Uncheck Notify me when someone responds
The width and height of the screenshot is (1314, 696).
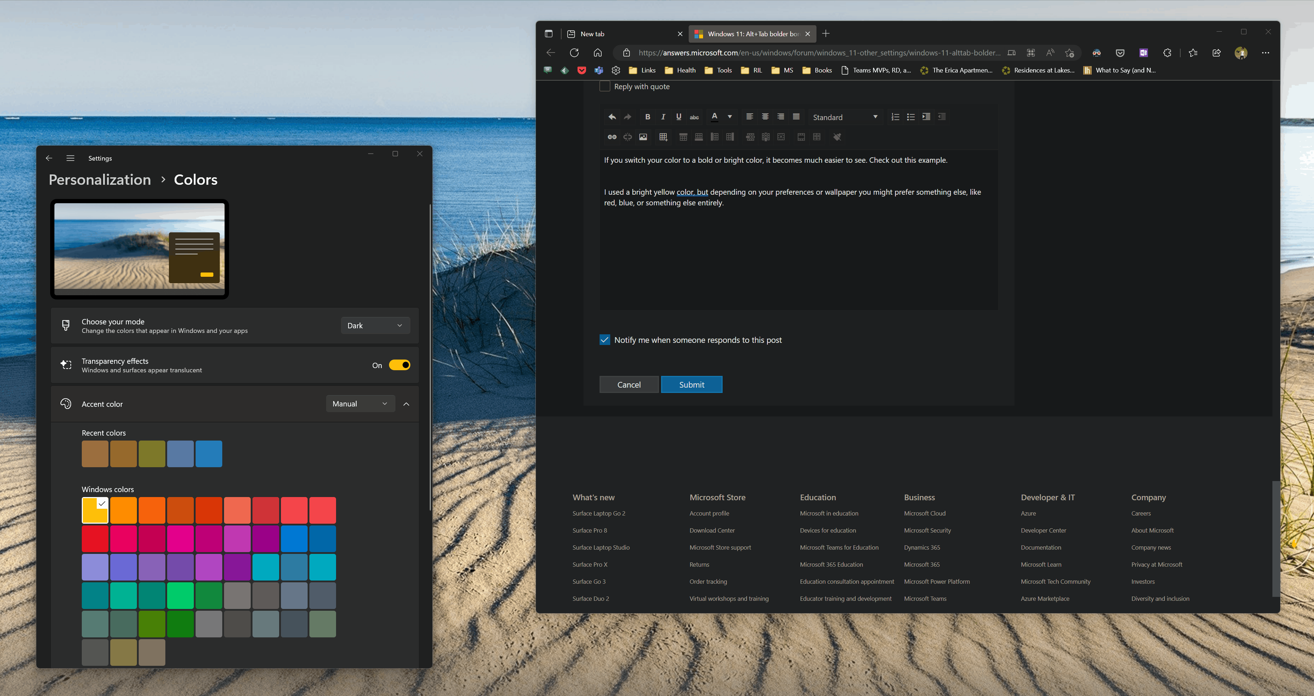[x=605, y=340]
